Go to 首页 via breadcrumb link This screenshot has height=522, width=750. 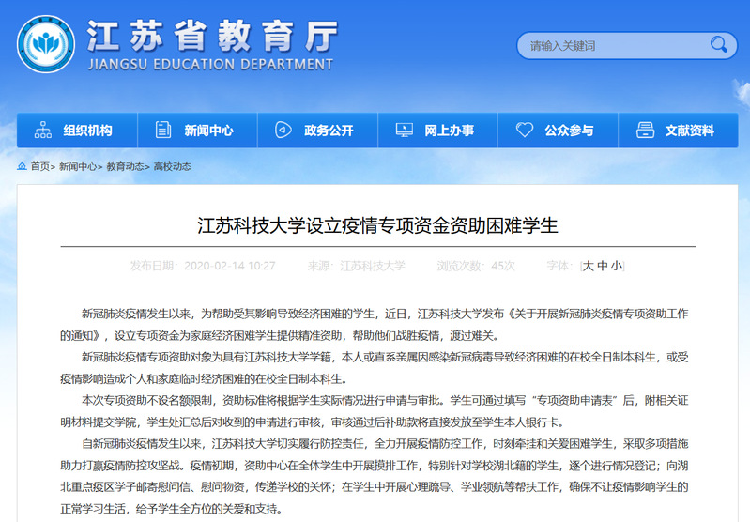(39, 166)
